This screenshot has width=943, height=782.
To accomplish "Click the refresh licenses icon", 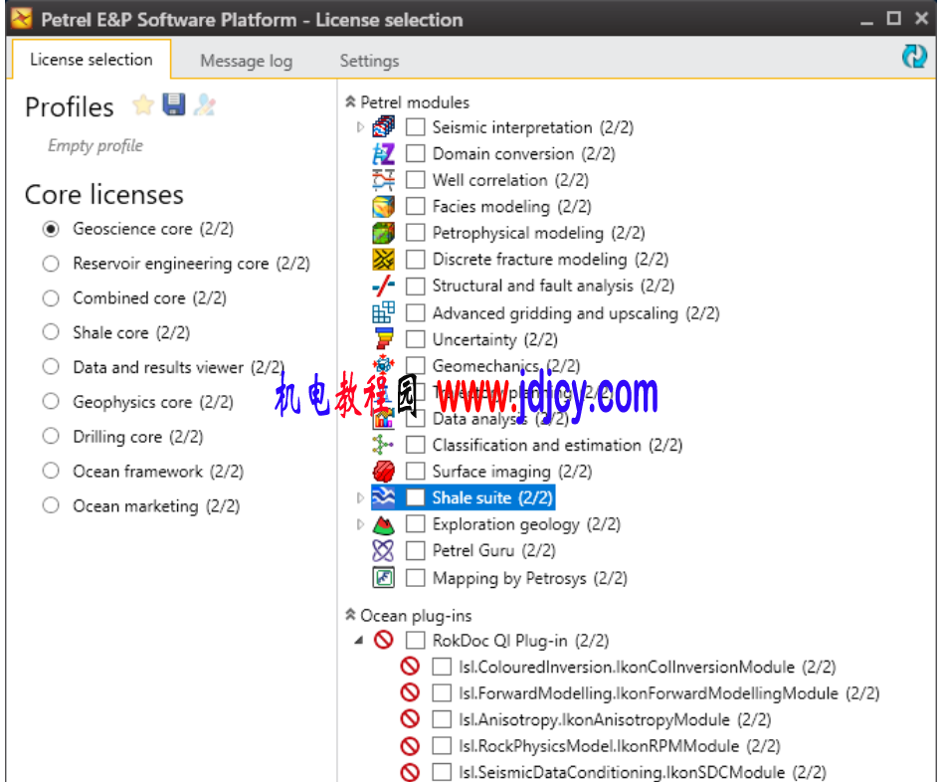I will pyautogui.click(x=914, y=57).
